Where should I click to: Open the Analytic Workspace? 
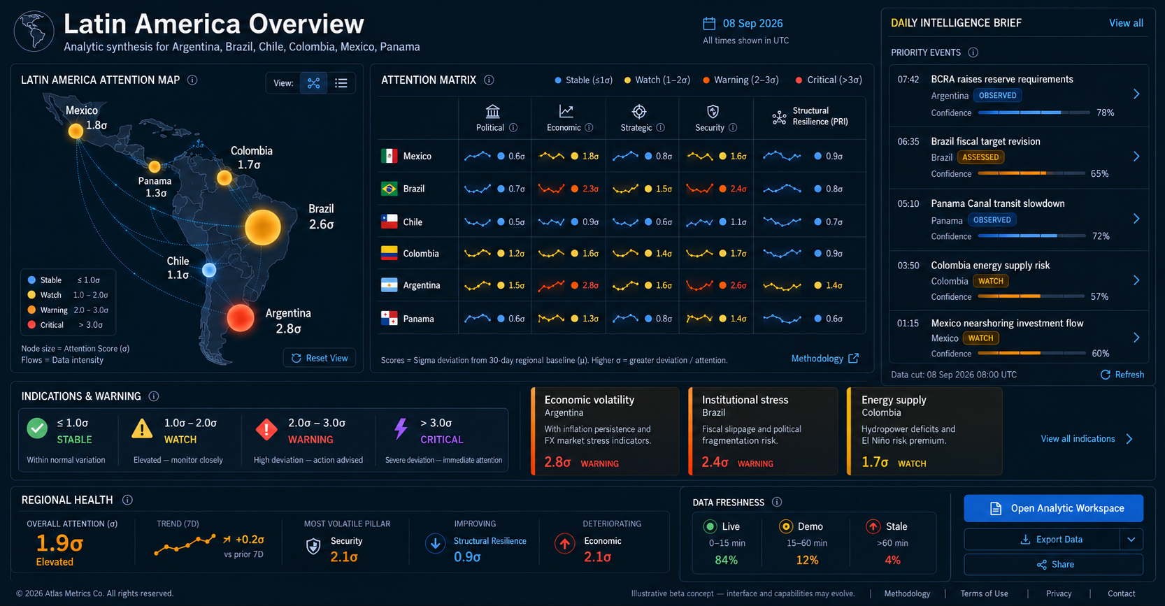(x=1054, y=508)
